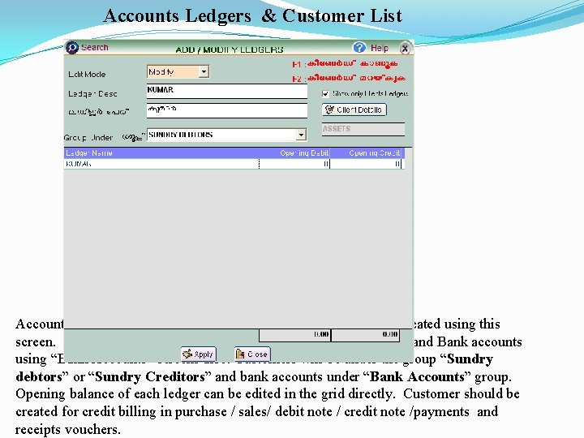Click the Ledger Desc field containing KUMAR
This screenshot has height=438, width=584.
(227, 91)
